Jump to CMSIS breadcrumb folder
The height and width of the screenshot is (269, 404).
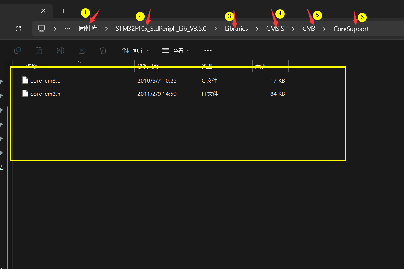click(x=275, y=29)
